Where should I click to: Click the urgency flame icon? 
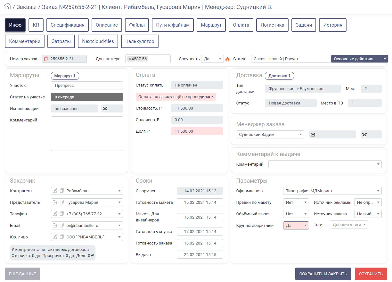pos(228,59)
